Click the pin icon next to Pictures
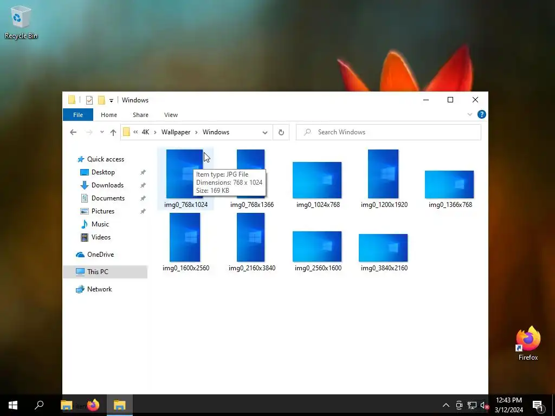 point(143,211)
